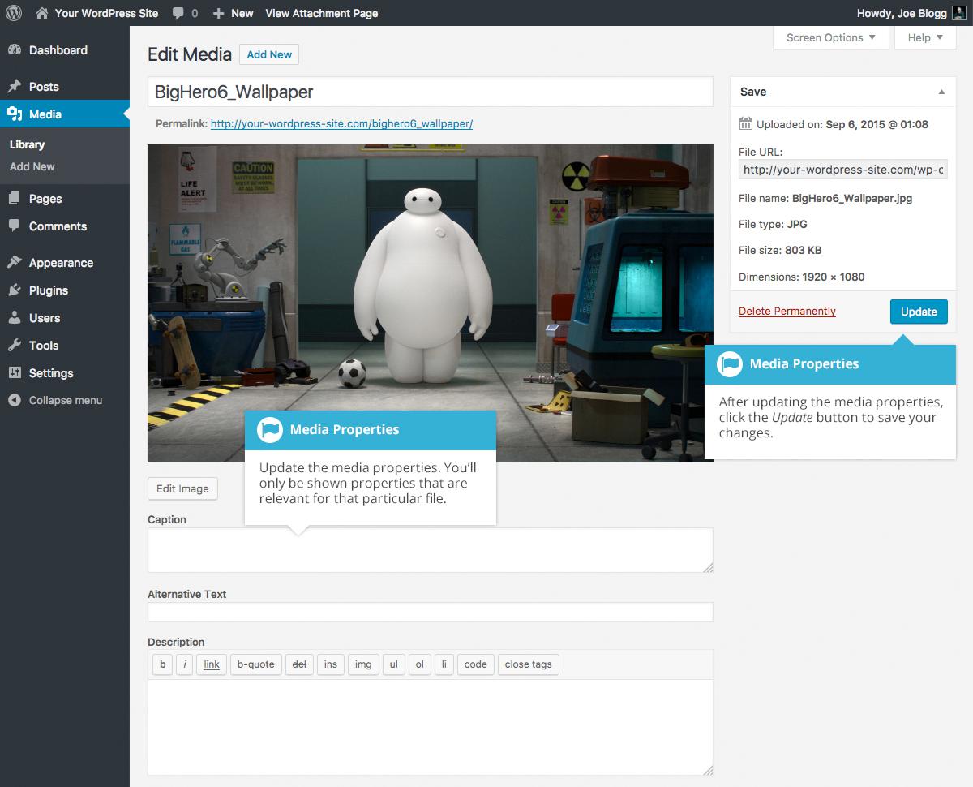Select Add New in the Media submenu
This screenshot has height=787, width=973.
pos(32,166)
